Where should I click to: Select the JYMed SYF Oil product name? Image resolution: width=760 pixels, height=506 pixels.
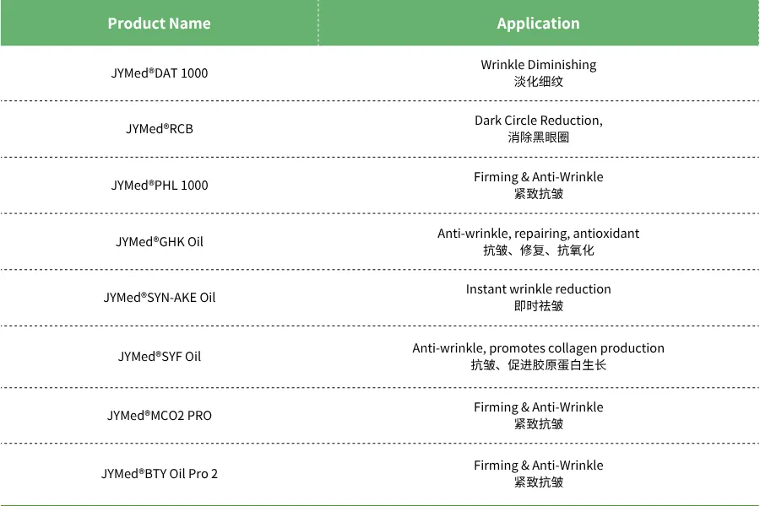pyautogui.click(x=160, y=357)
